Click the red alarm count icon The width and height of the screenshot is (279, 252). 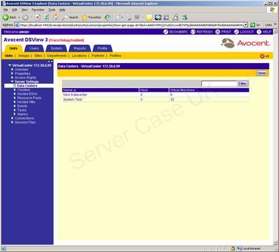click(262, 56)
